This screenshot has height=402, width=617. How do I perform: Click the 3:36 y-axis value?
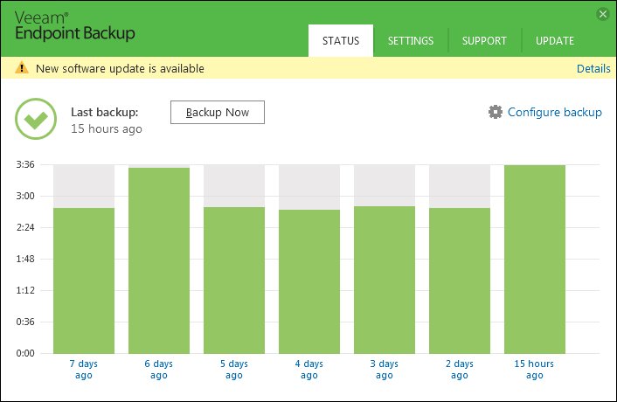tap(25, 164)
